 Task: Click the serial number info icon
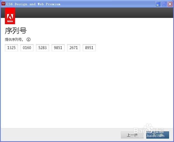29,39
